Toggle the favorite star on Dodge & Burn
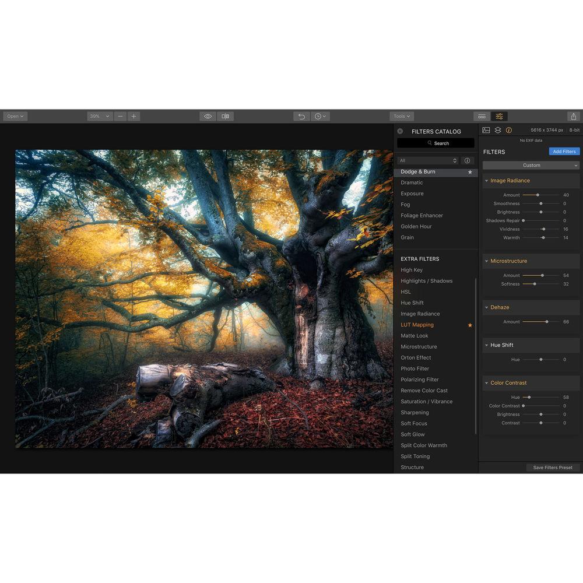This screenshot has width=583, height=583. click(470, 172)
